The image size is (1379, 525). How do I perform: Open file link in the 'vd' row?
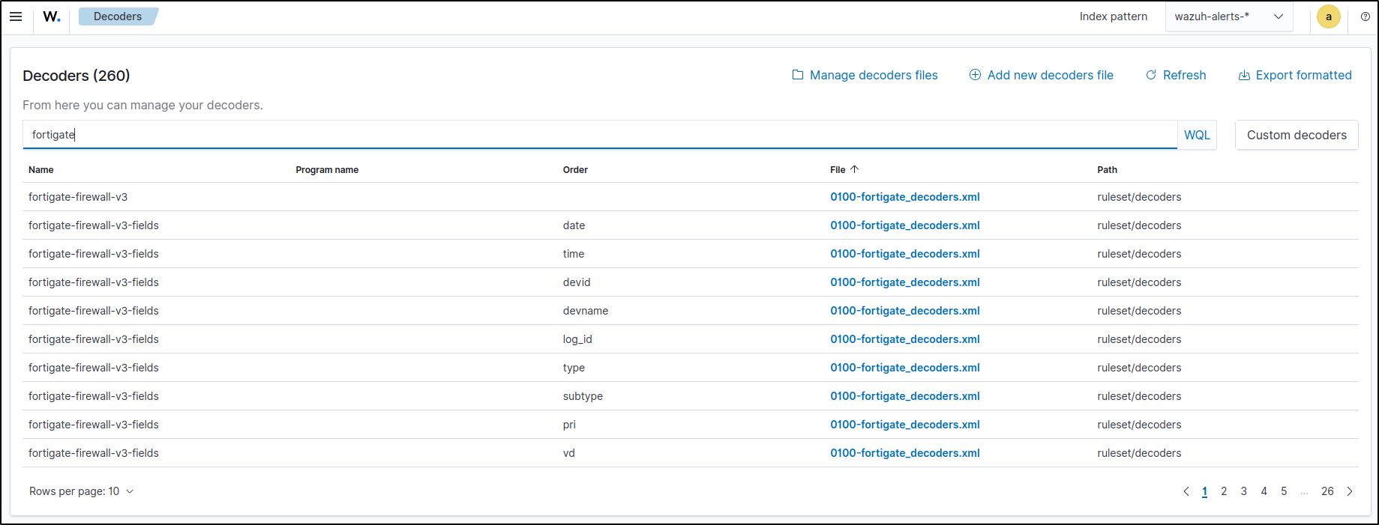click(x=904, y=453)
